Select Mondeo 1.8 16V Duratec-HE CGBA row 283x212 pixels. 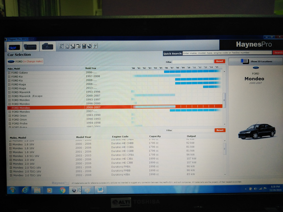pyautogui.click(x=116, y=148)
